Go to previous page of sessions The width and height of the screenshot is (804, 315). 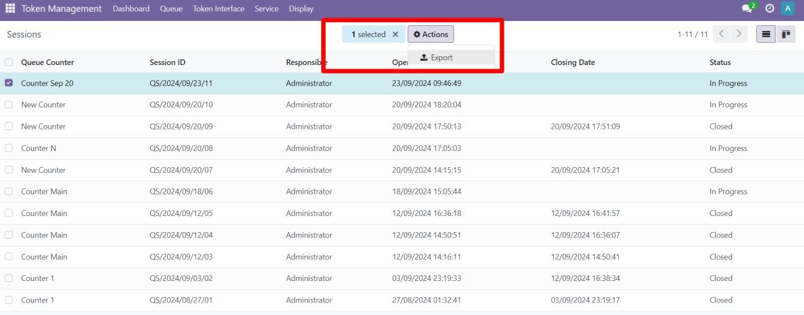pos(722,34)
